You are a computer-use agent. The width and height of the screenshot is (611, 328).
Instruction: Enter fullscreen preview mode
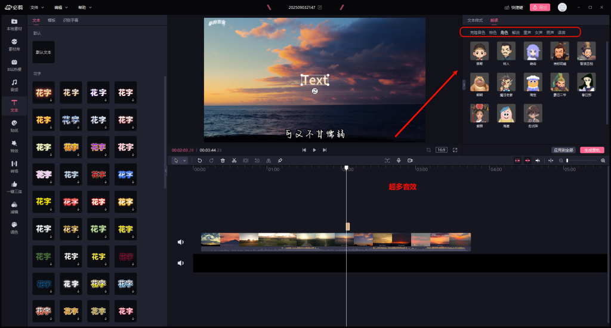point(455,150)
